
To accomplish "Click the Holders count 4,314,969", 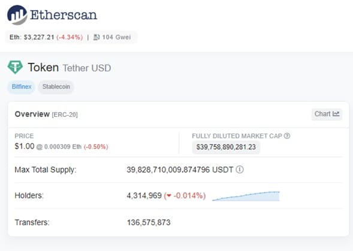I will click(144, 195).
